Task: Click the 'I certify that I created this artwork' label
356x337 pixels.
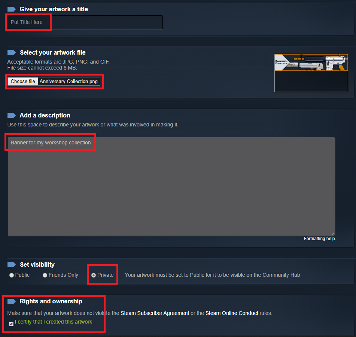Action: click(x=54, y=322)
